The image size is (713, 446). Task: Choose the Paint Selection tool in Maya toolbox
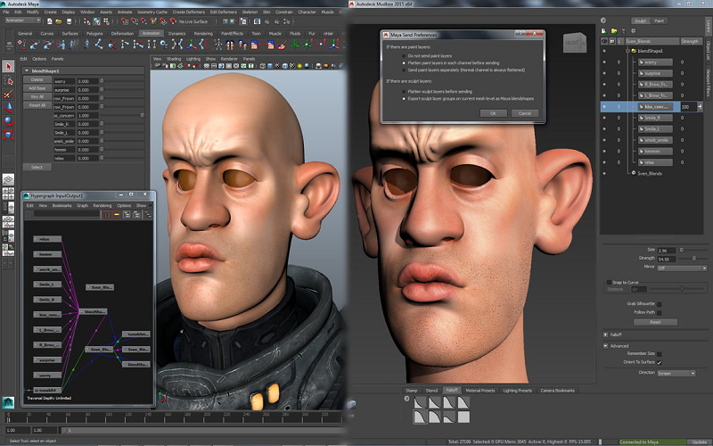(x=9, y=93)
